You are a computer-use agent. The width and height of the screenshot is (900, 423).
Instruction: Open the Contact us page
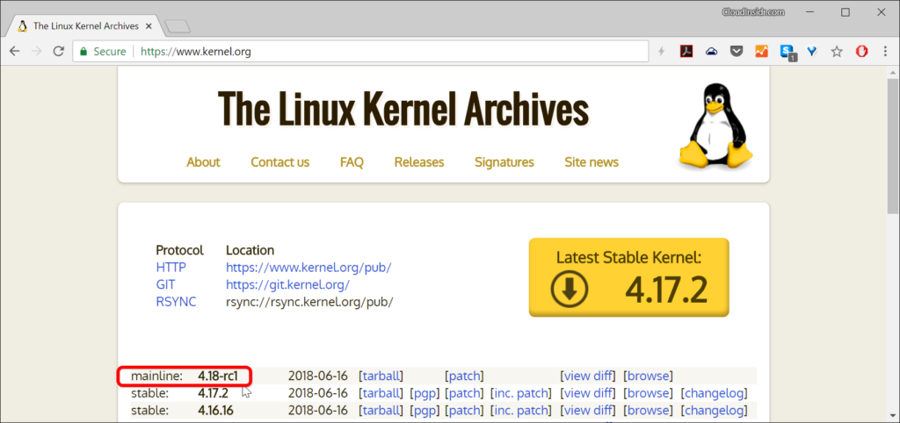[280, 162]
